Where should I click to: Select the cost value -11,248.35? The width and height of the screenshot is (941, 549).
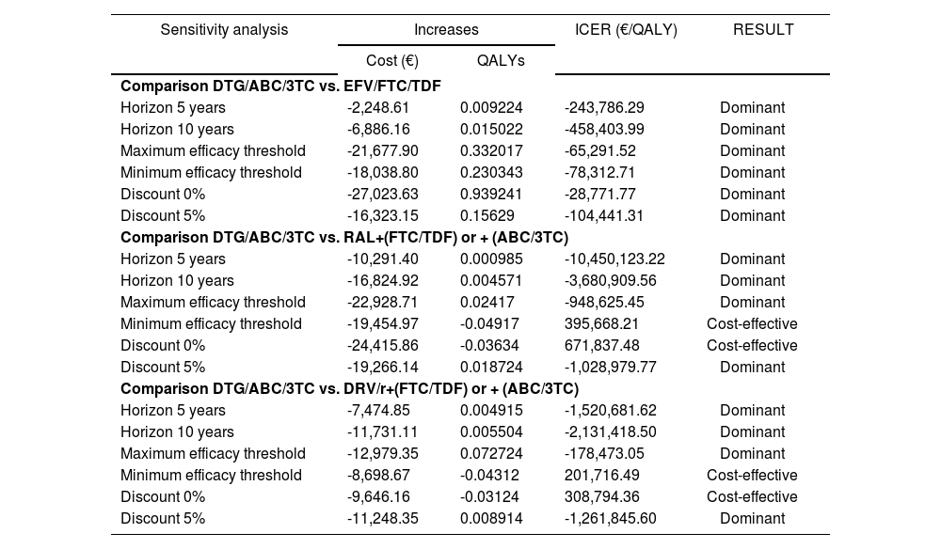(382, 519)
